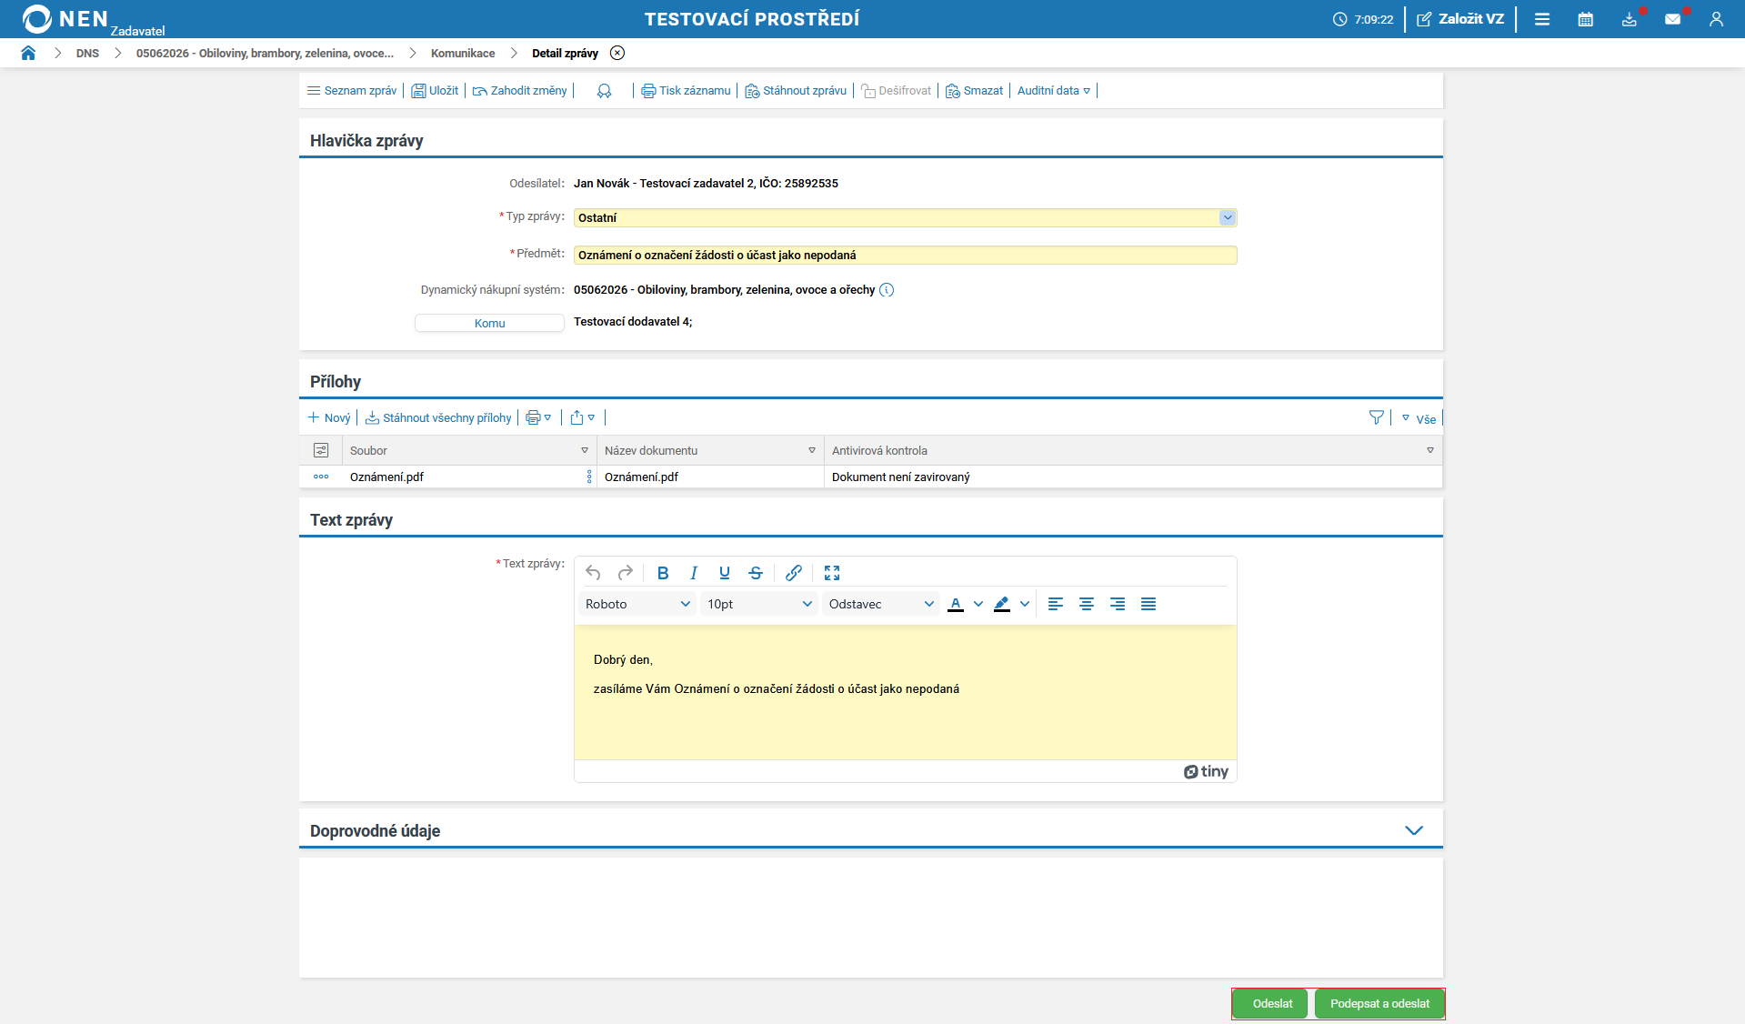
Task: Open Antivirová kontrola column filter arrow
Action: [1430, 450]
